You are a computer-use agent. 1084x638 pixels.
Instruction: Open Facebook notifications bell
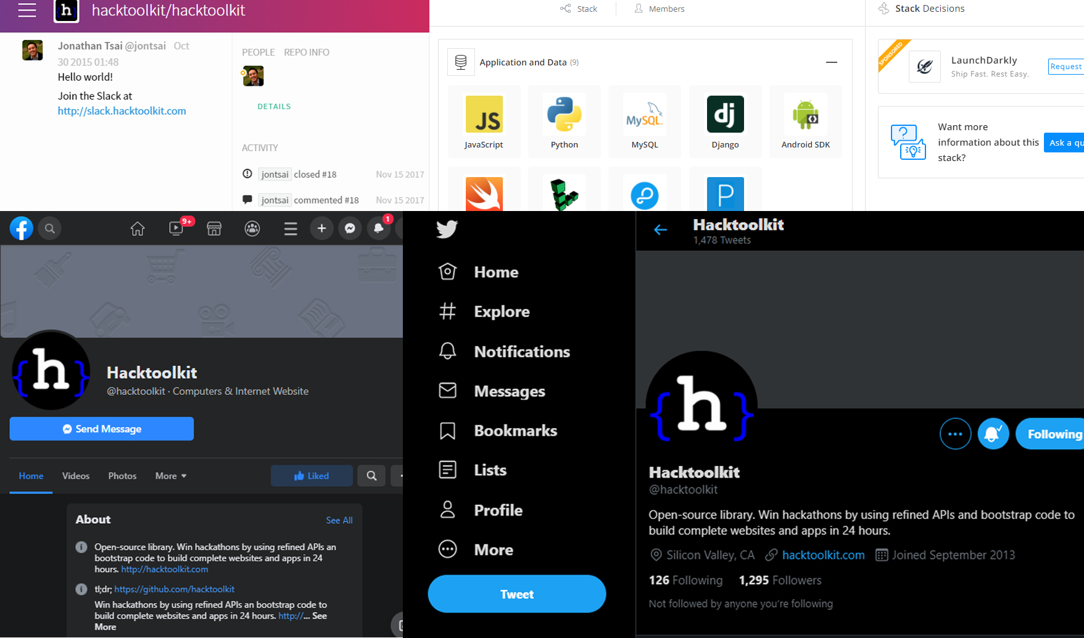click(x=378, y=228)
